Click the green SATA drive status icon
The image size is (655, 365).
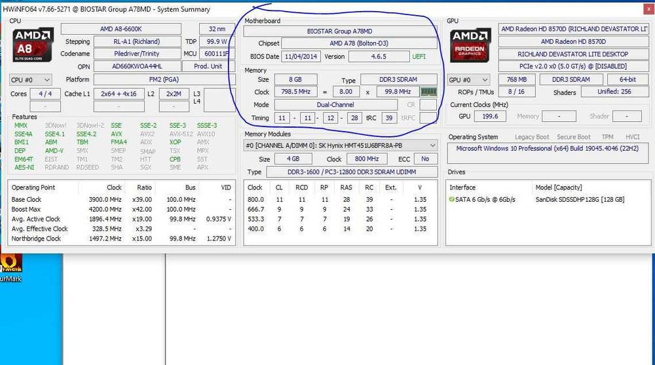point(451,199)
